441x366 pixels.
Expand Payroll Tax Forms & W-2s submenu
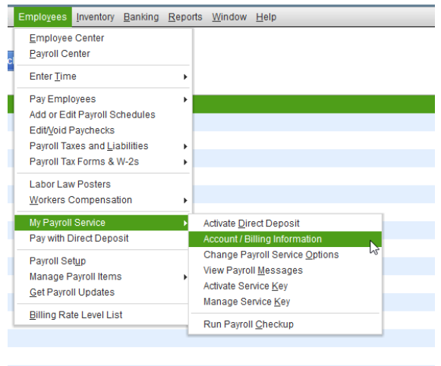click(x=103, y=162)
